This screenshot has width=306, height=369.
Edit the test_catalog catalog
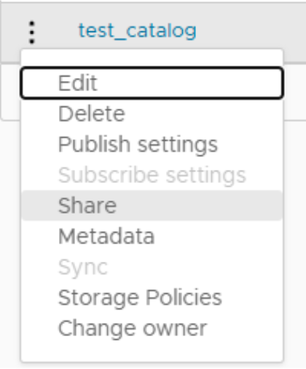click(152, 83)
